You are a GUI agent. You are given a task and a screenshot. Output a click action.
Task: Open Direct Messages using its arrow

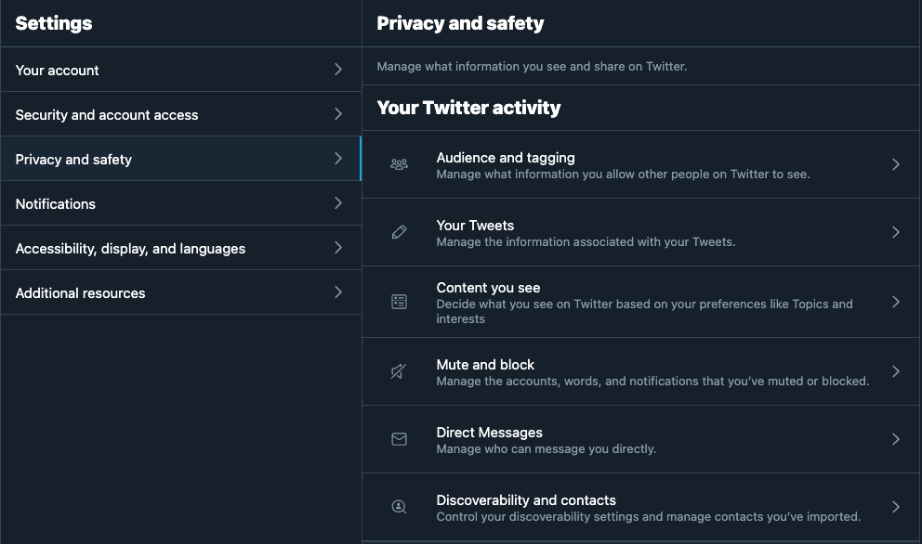point(895,439)
